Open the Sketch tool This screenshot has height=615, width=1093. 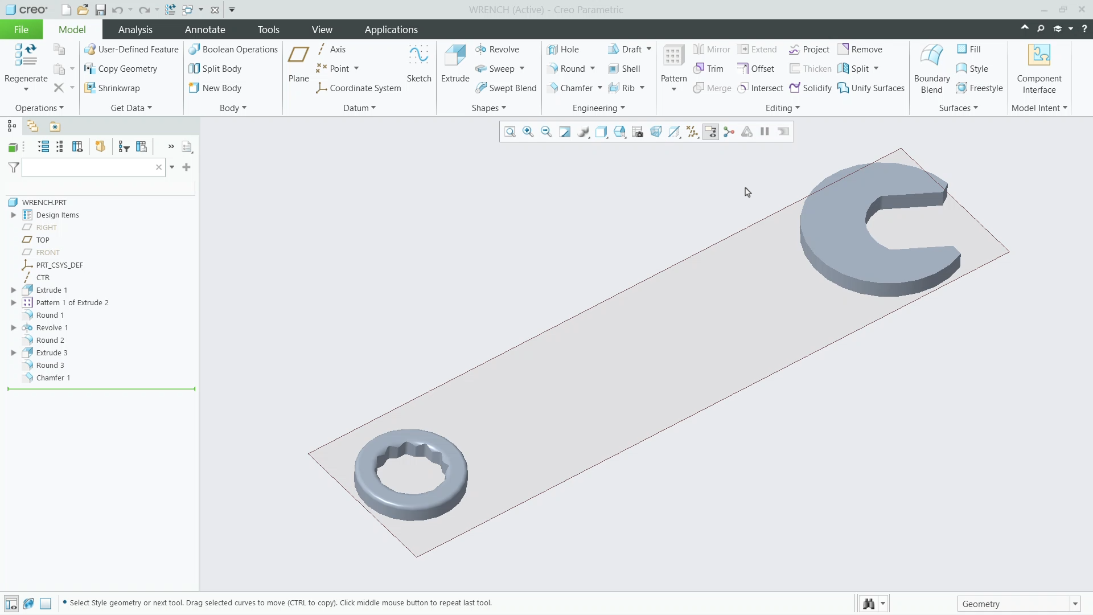(419, 63)
